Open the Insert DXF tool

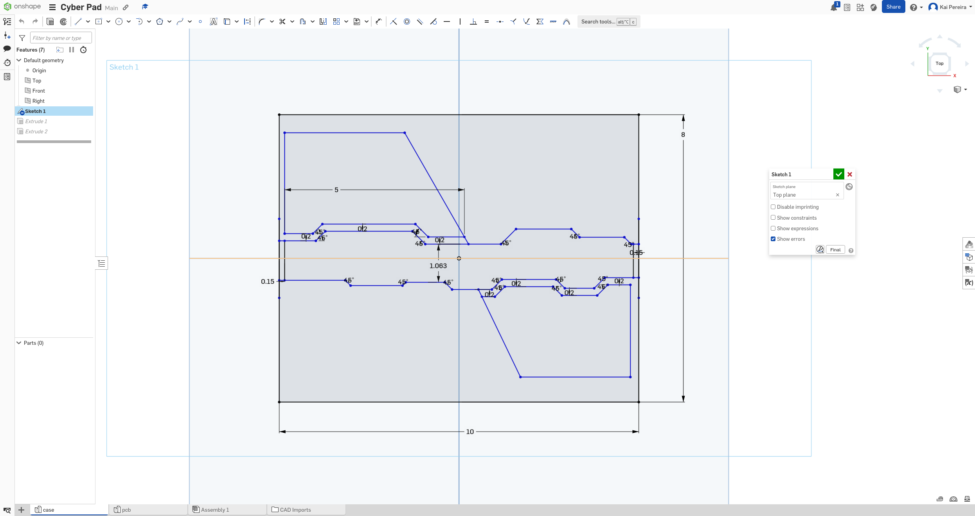pyautogui.click(x=357, y=21)
